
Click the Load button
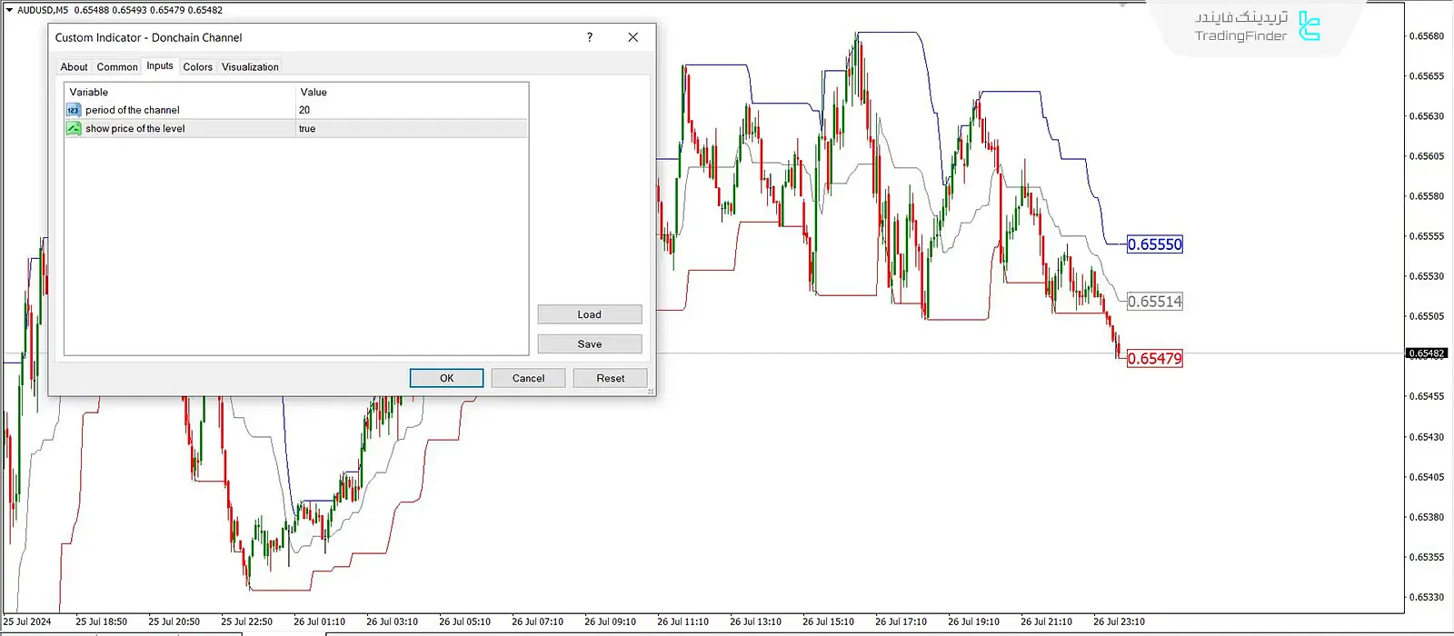coord(589,314)
